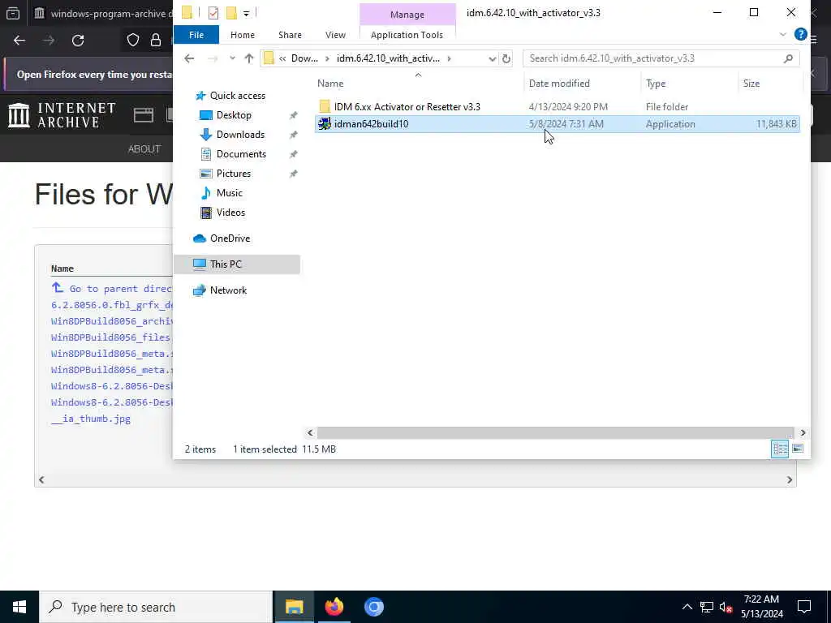
Task: Unpin Desktop using its pin icon
Action: (293, 115)
